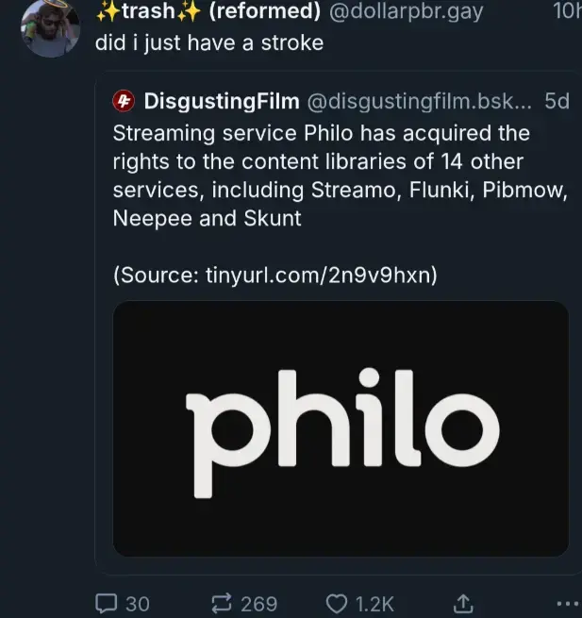The image size is (582, 618).
Task: Open the three-dot more options menu
Action: click(567, 603)
